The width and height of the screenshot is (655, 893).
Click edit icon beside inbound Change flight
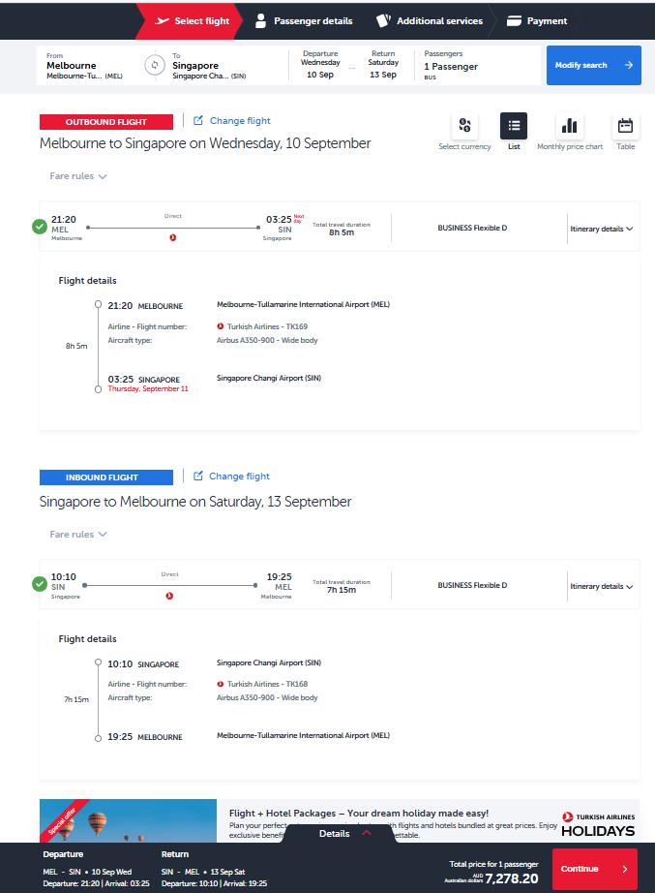[x=198, y=477]
